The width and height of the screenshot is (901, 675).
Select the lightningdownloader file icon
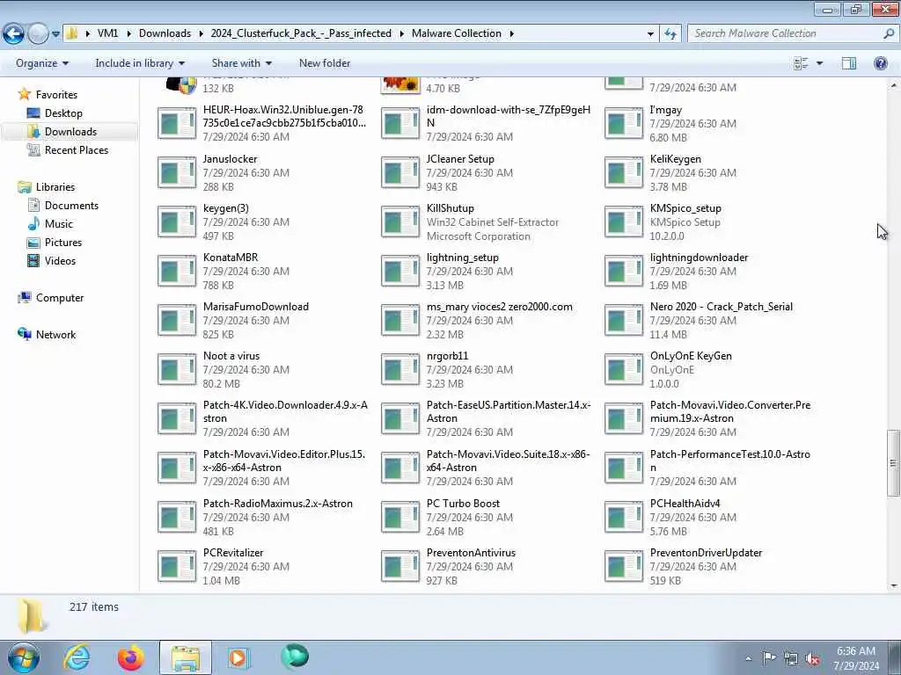pyautogui.click(x=624, y=271)
